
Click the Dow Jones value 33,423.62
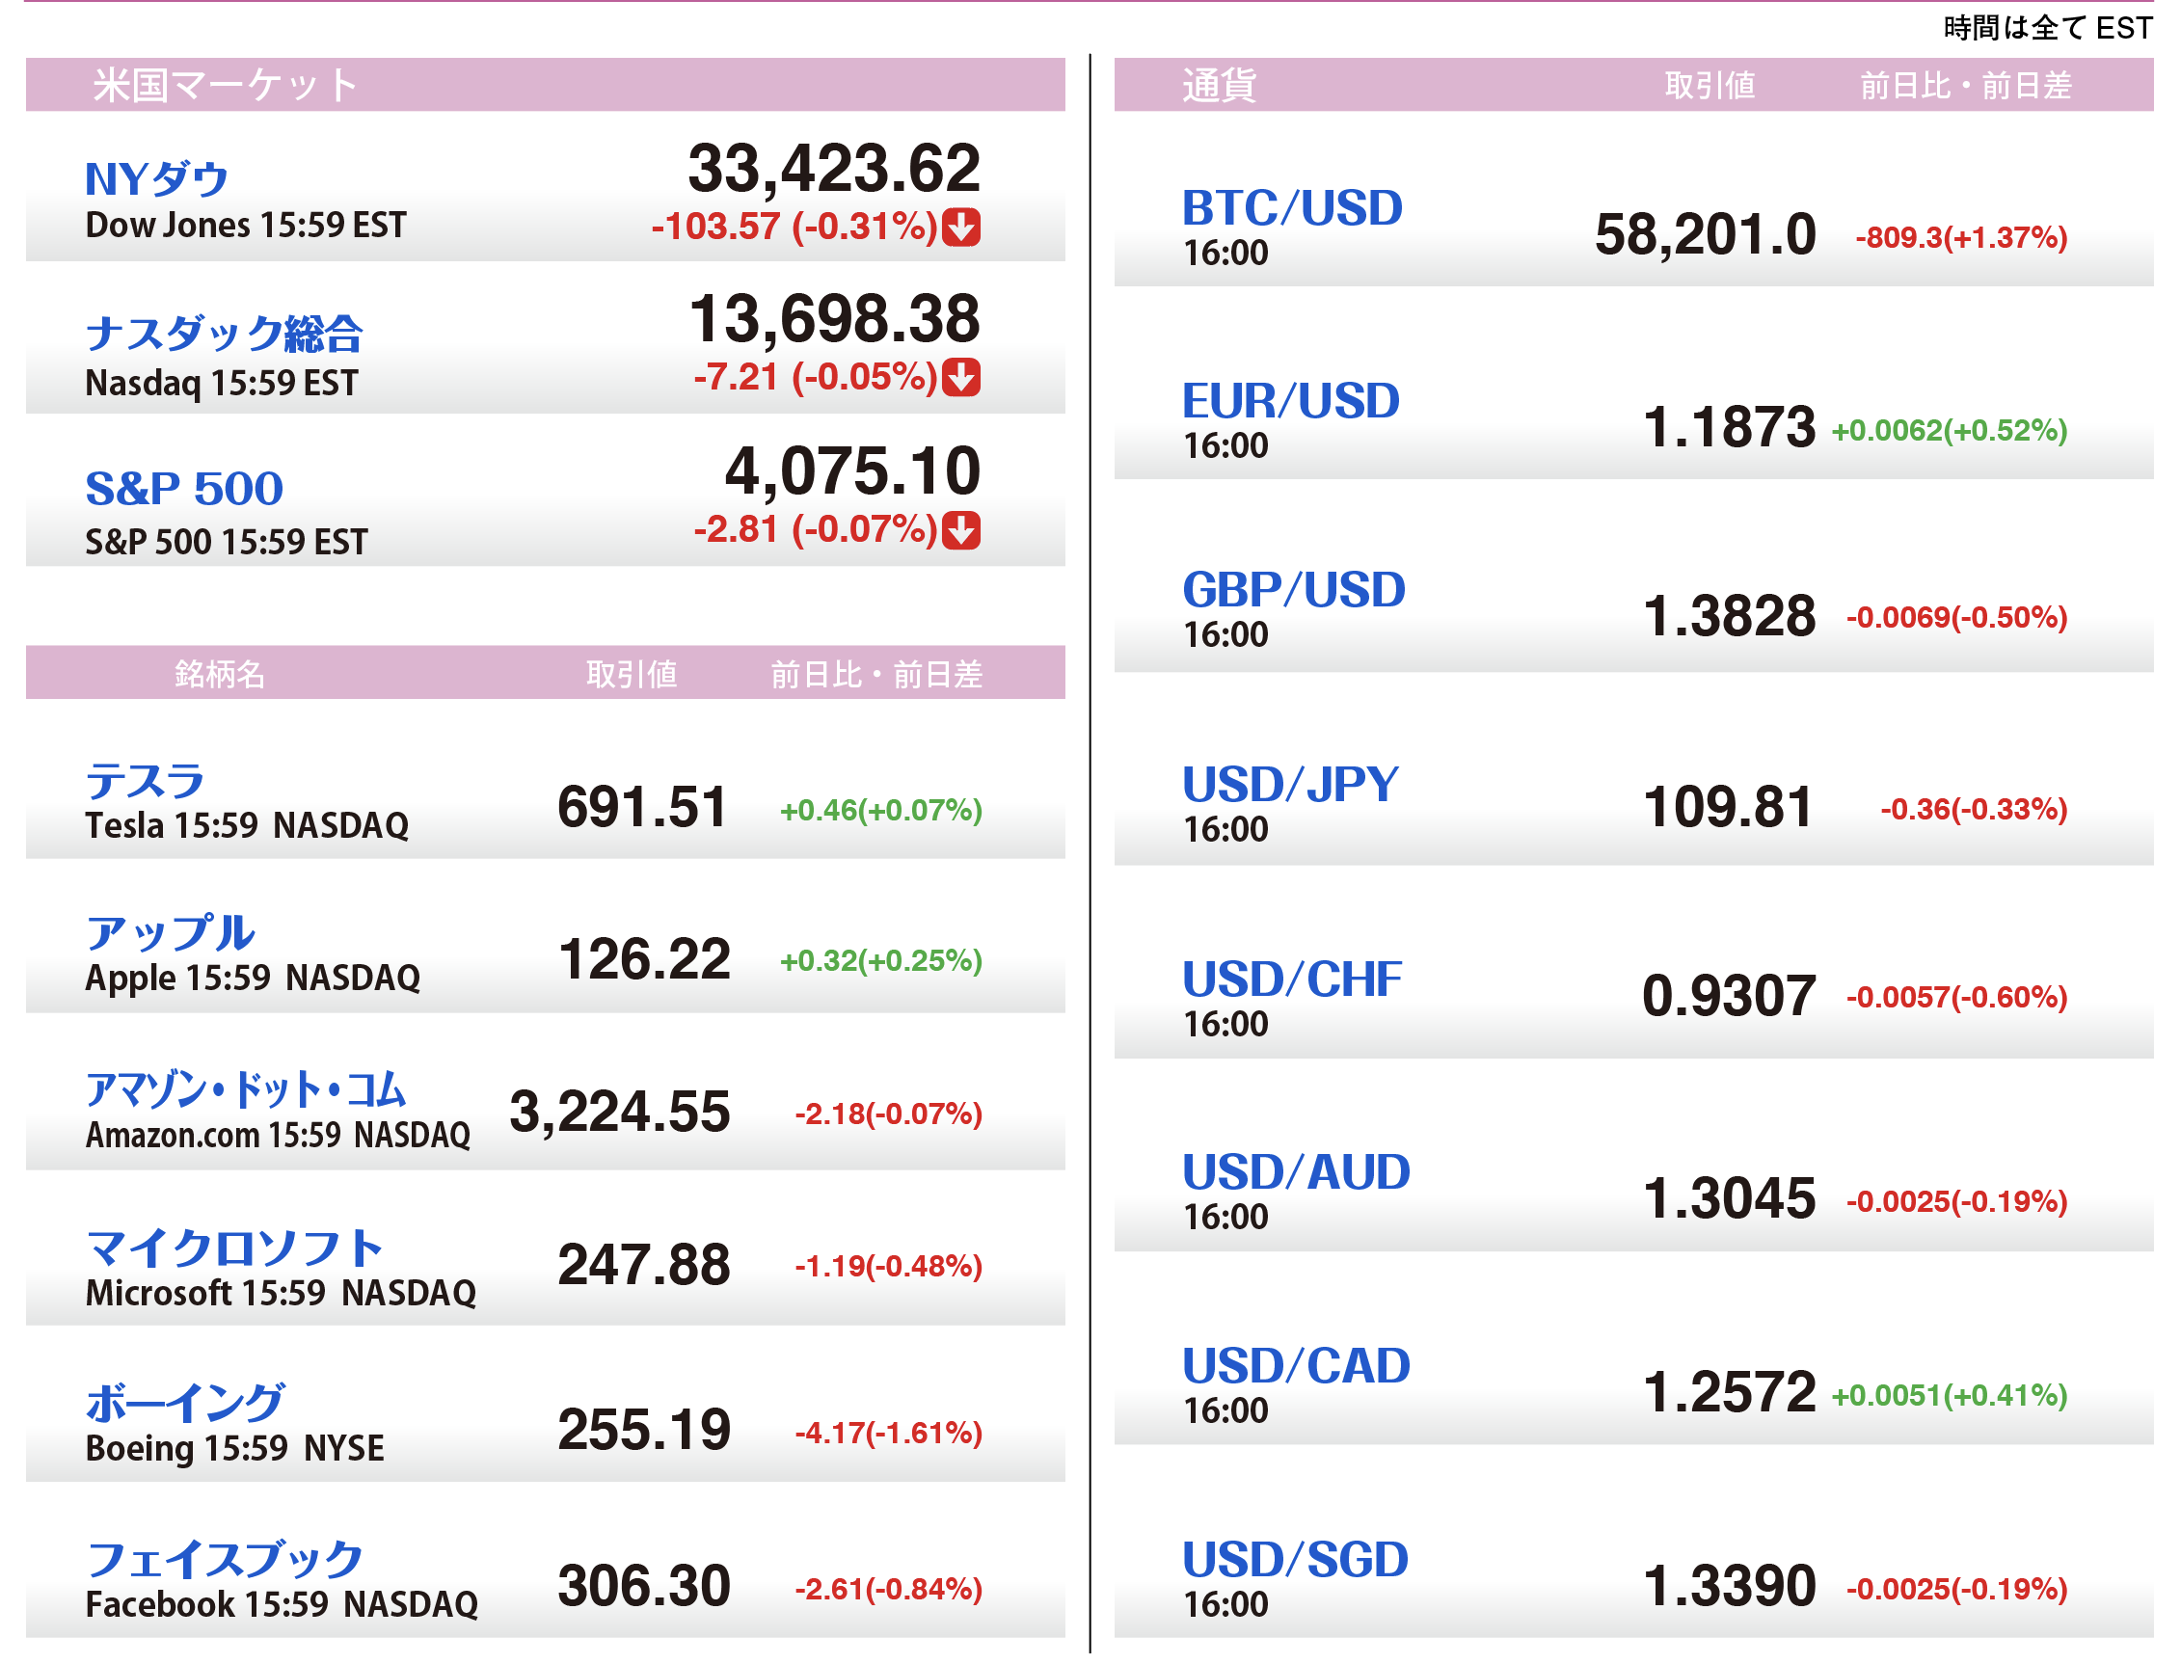(x=833, y=169)
